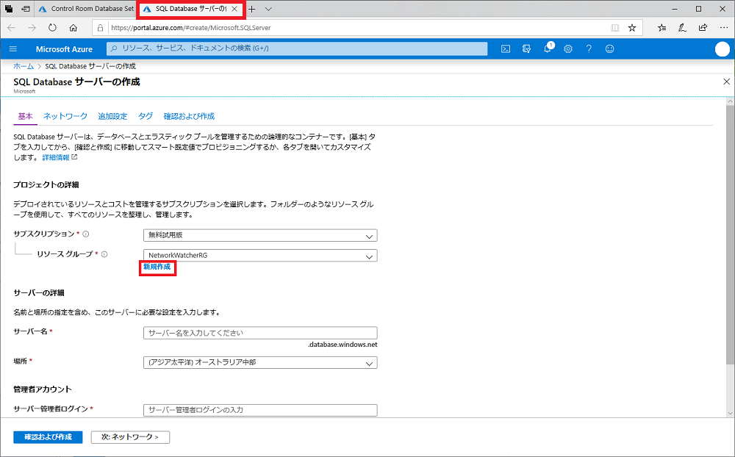Go to the browser home page
The image size is (735, 457).
73,28
